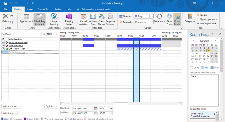Click the Add Rooms button
This screenshot has height=122, width=225.
[x=9, y=113]
